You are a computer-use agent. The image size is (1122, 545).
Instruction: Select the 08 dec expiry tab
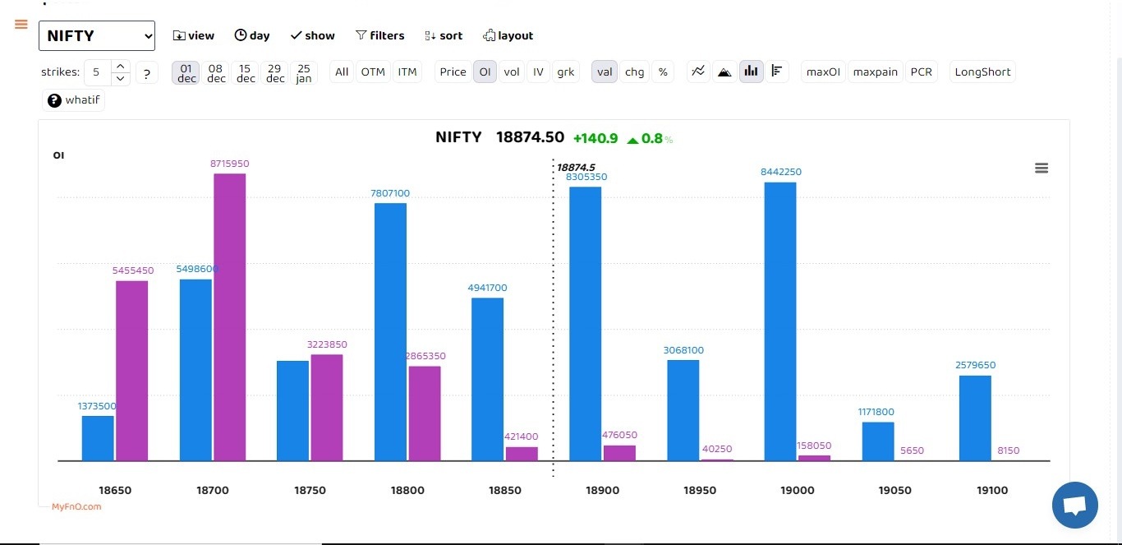tap(216, 72)
